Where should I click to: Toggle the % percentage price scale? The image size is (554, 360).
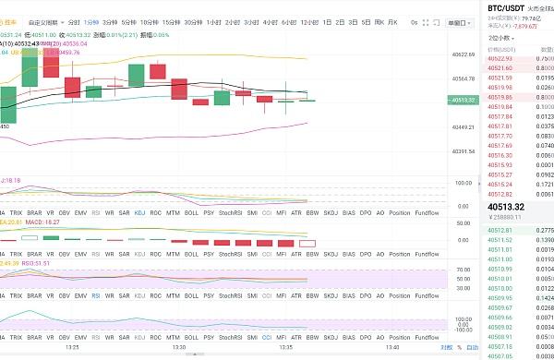click(459, 348)
